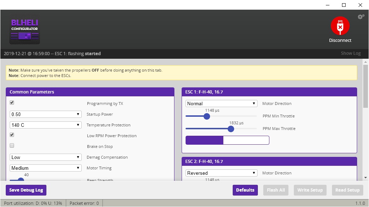Click the PPM Min Throttle label
This screenshot has width=369, height=207.
coord(279,116)
